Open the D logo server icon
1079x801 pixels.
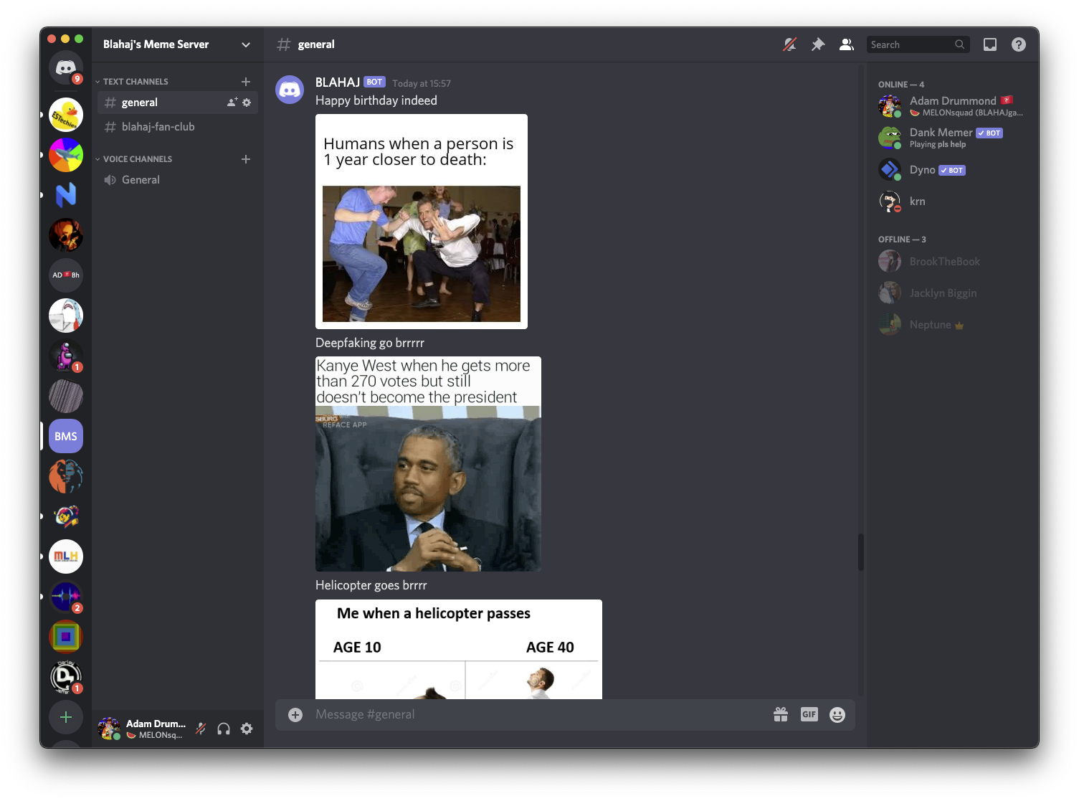66,677
